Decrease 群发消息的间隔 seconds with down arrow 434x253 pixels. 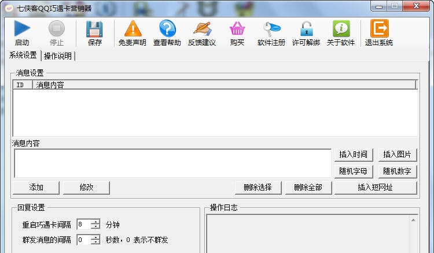95,242
